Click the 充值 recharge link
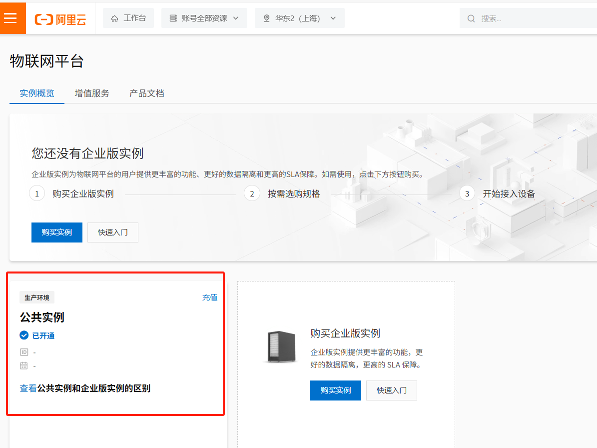Screen dimensions: 597x448 tap(210, 297)
